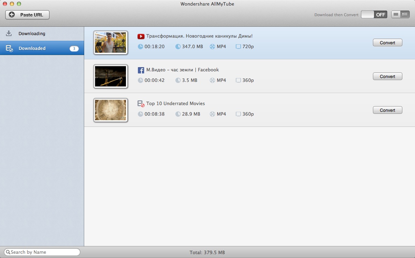Click the duration 00:08:38
This screenshot has width=415, height=258.
[155, 114]
